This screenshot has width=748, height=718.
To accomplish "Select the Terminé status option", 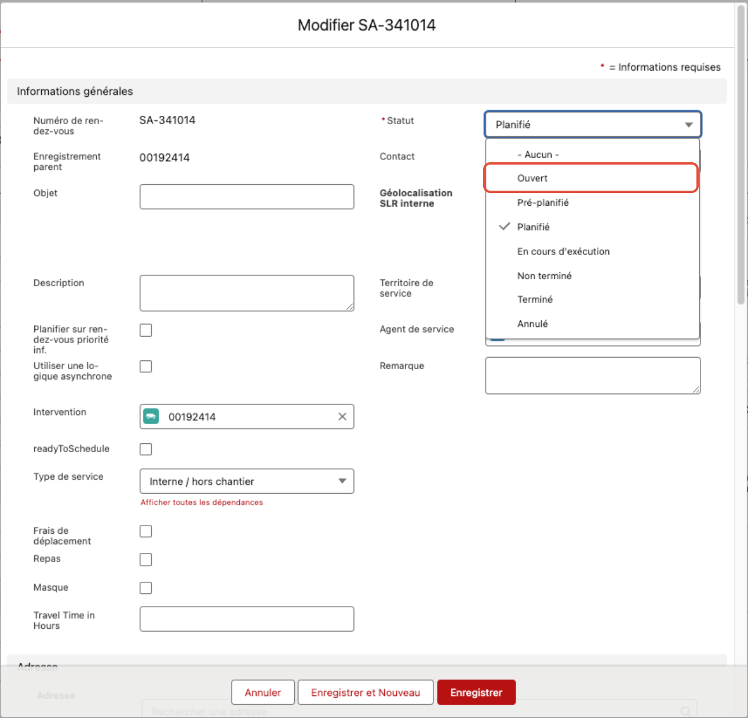I will pos(592,299).
